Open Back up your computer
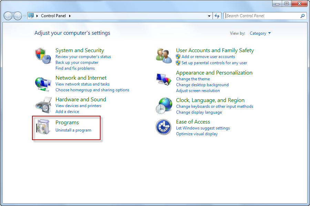The width and height of the screenshot is (310, 206). pyautogui.click(x=77, y=62)
